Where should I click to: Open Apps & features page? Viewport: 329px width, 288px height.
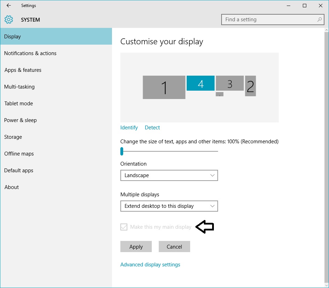tap(23, 70)
